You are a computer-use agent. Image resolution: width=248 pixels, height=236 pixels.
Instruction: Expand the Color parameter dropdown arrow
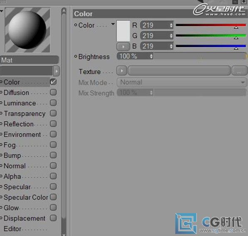coord(113,24)
